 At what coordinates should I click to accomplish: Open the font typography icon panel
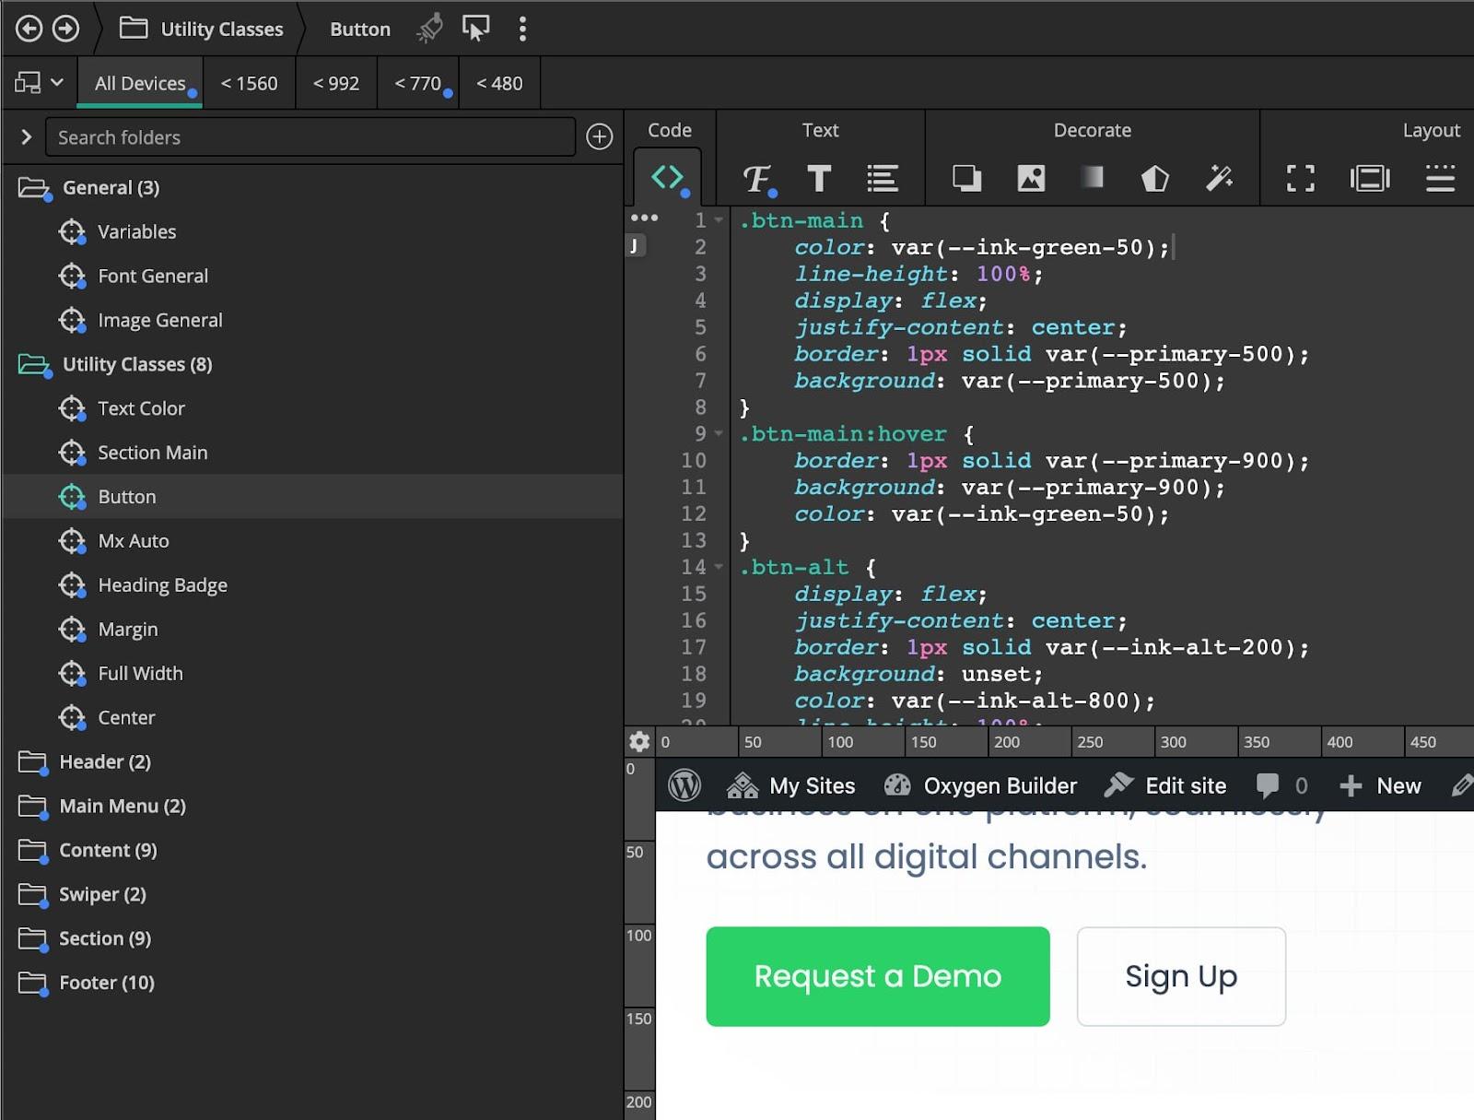[757, 178]
